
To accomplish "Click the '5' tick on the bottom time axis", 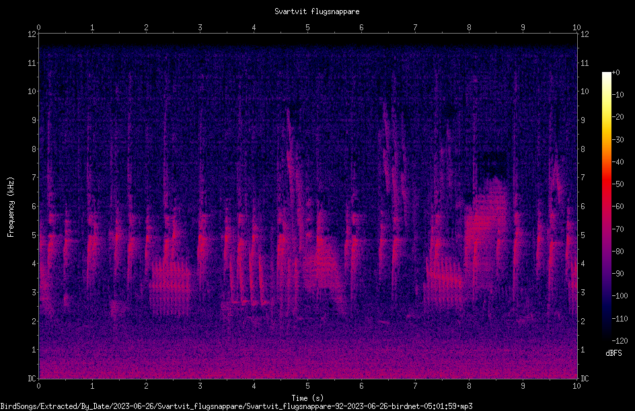I will pyautogui.click(x=308, y=386).
